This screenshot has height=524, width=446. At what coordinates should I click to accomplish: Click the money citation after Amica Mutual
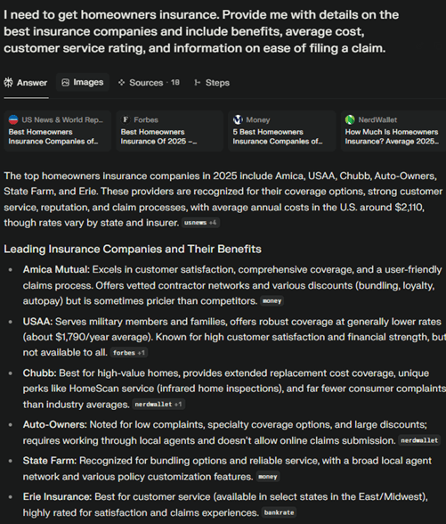272,301
